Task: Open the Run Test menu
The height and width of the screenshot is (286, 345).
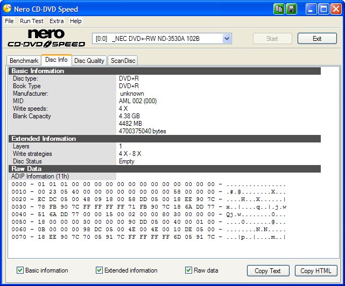Action: 32,21
